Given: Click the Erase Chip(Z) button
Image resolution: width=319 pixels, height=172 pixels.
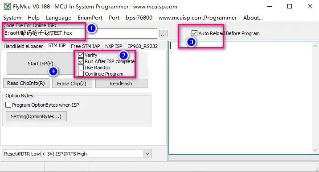Looking at the screenshot, I should (x=72, y=84).
